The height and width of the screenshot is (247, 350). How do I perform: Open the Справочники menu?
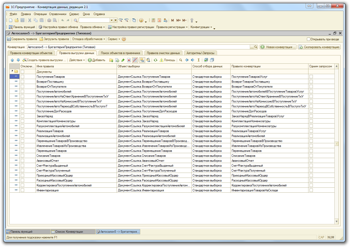[x=58, y=14]
